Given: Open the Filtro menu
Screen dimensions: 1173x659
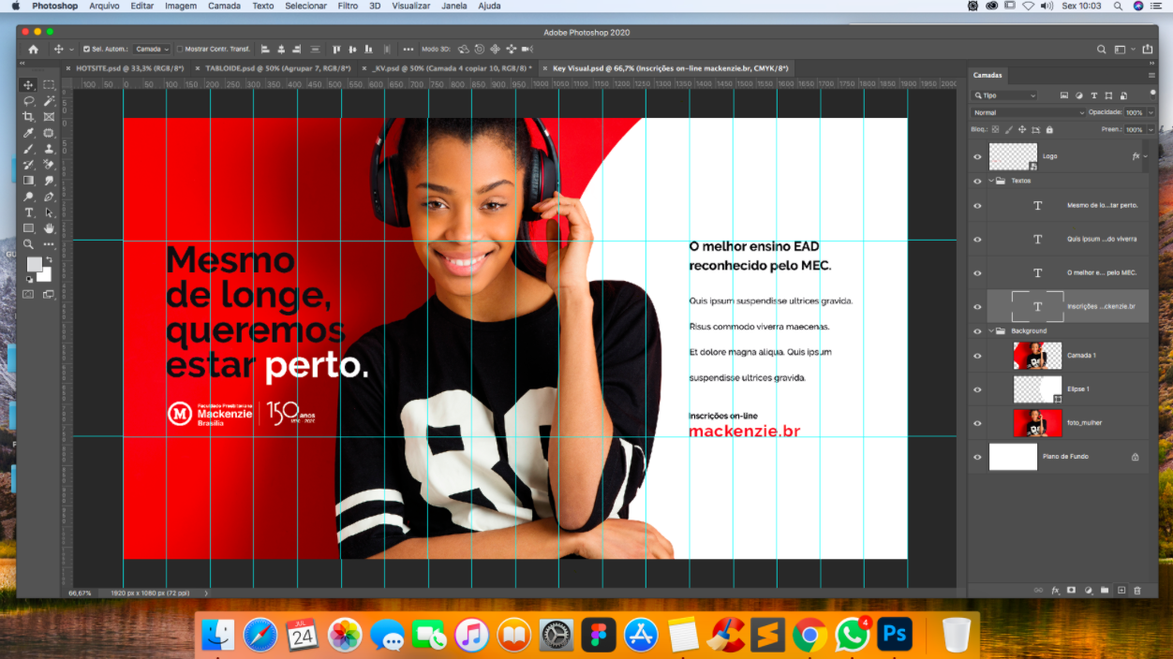Looking at the screenshot, I should click(348, 6).
